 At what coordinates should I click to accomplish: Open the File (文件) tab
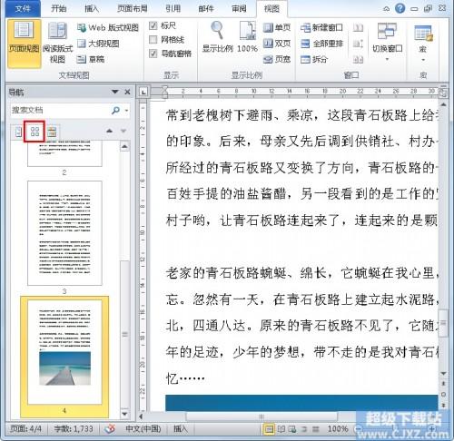(23, 8)
